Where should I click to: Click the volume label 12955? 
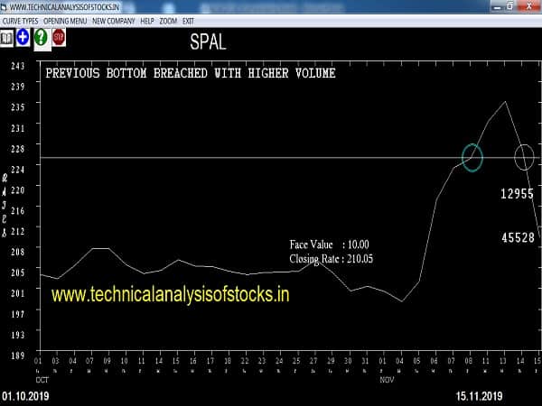[x=517, y=194]
